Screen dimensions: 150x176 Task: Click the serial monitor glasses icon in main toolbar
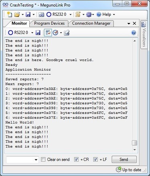41,15
